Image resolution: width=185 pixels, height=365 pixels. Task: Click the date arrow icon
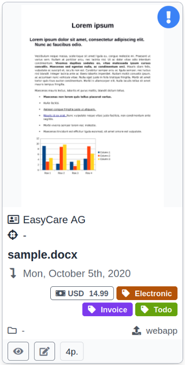13,274
